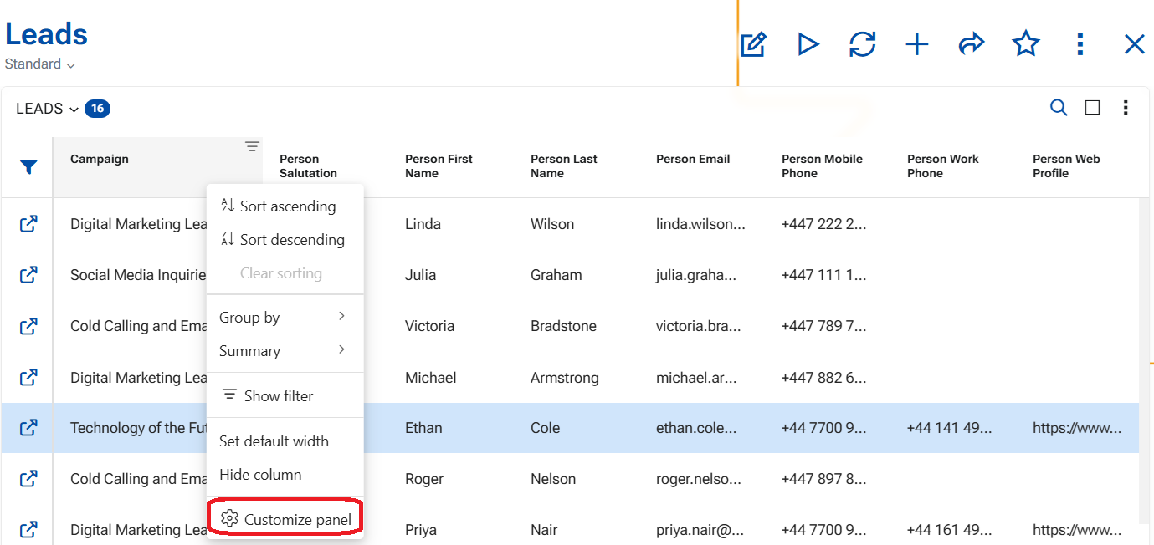
Task: Click the edit pencil icon in header
Action: coord(753,44)
